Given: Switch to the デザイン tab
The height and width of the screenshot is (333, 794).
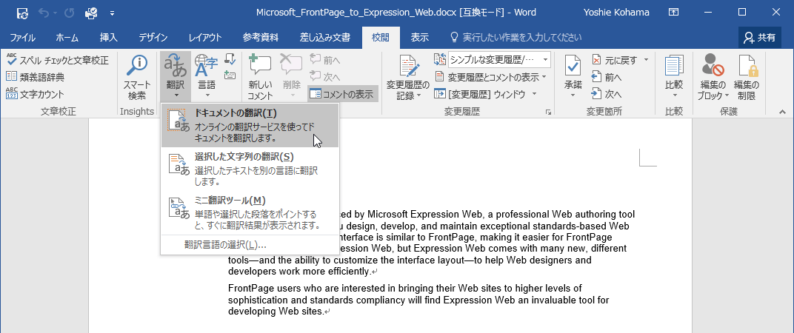Looking at the screenshot, I should click(153, 38).
